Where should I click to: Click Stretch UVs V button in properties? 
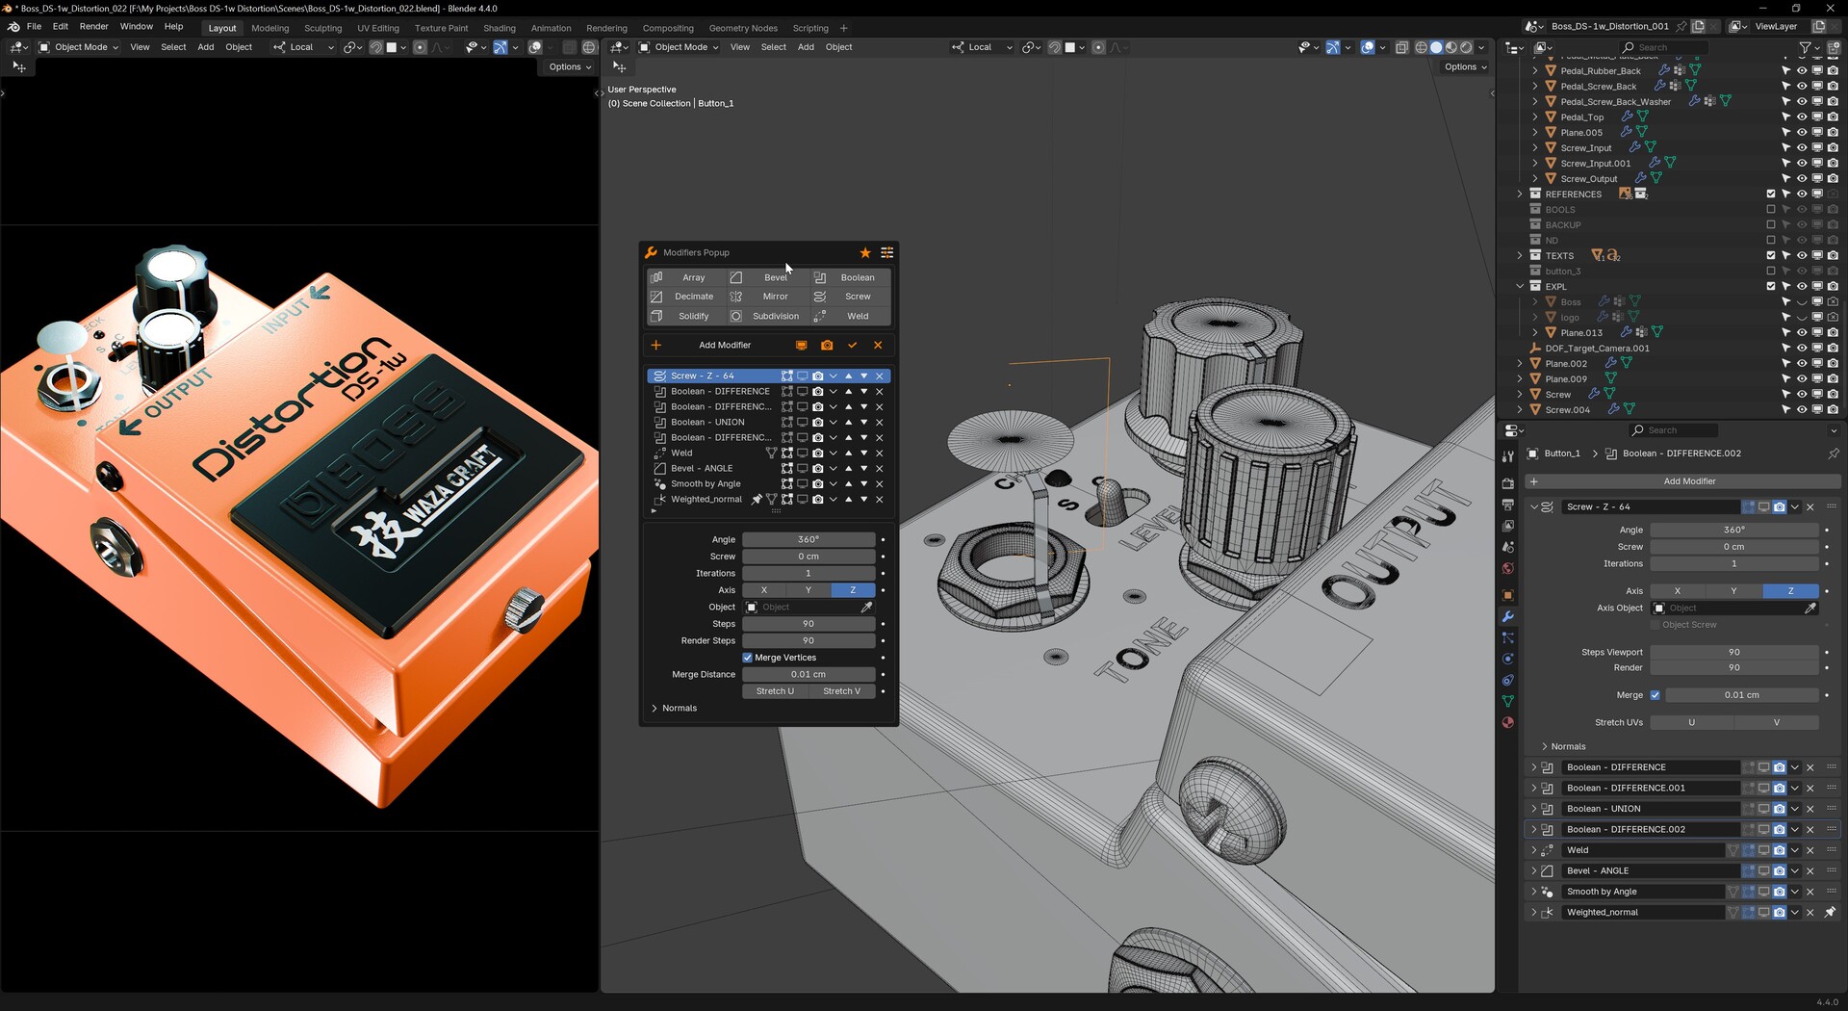[1777, 722]
